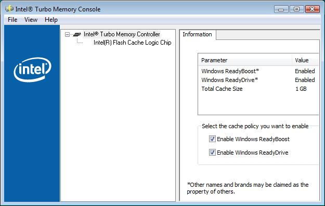Click the Parameter column header

(245, 60)
